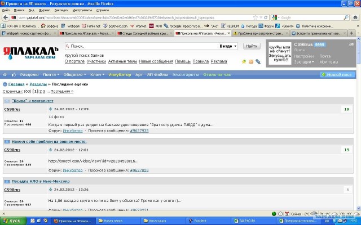Open the Файл menu

pyautogui.click(x=6, y=10)
